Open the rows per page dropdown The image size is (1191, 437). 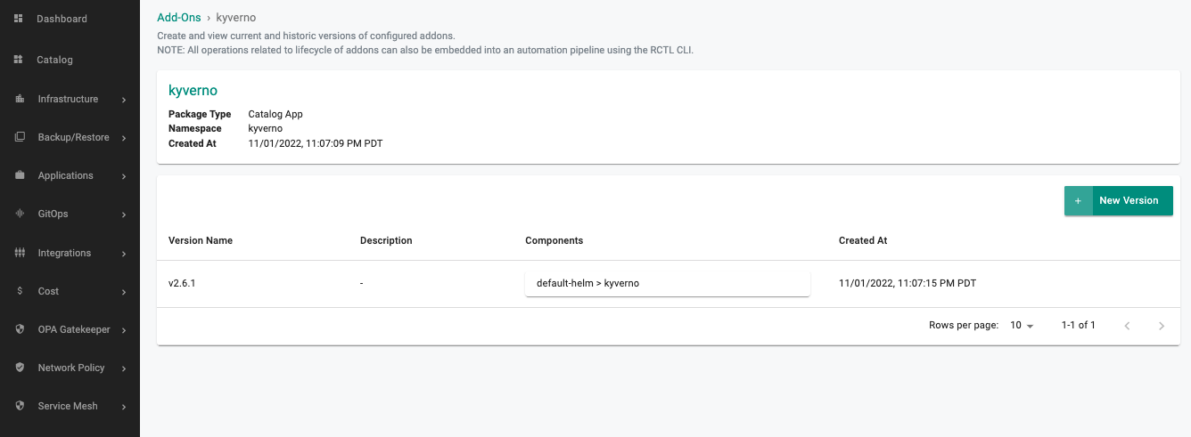[1022, 326]
